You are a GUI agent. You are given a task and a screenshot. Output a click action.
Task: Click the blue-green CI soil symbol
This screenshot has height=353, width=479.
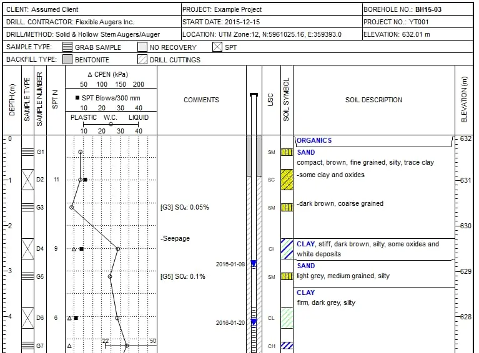point(287,249)
